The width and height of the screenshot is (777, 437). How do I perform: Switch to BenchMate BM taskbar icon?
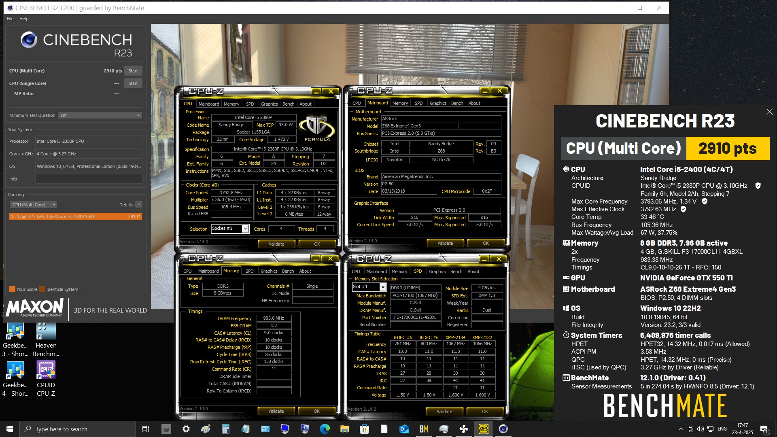[x=424, y=429]
